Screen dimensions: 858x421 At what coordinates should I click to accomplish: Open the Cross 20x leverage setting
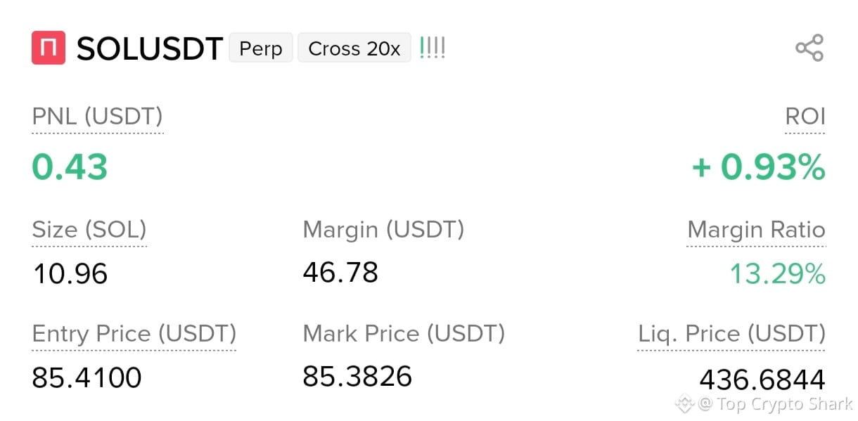[354, 48]
